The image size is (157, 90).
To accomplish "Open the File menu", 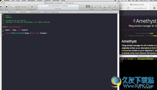I will (x=13, y=0).
